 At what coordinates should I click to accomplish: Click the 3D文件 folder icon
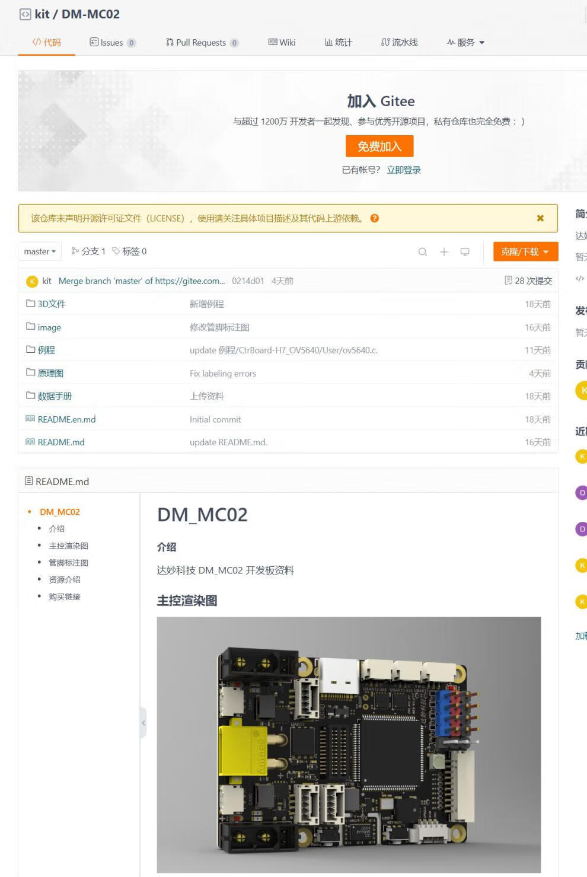tap(31, 304)
